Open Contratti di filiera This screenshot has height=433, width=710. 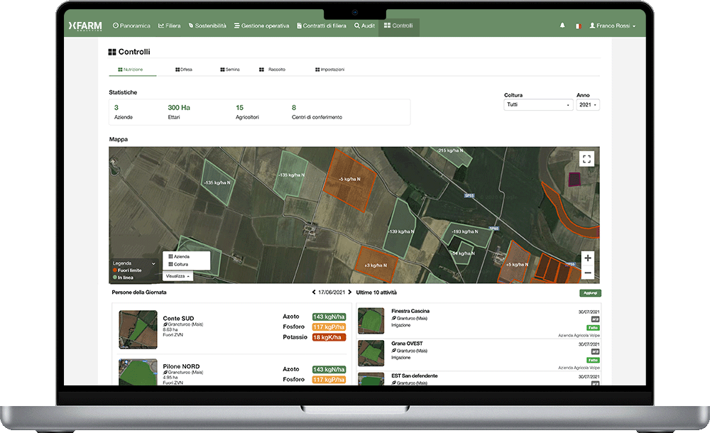coord(322,26)
